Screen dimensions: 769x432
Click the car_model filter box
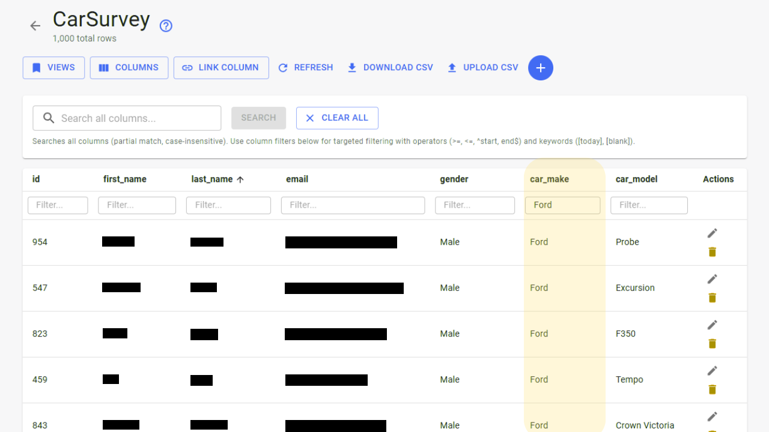[x=649, y=205]
